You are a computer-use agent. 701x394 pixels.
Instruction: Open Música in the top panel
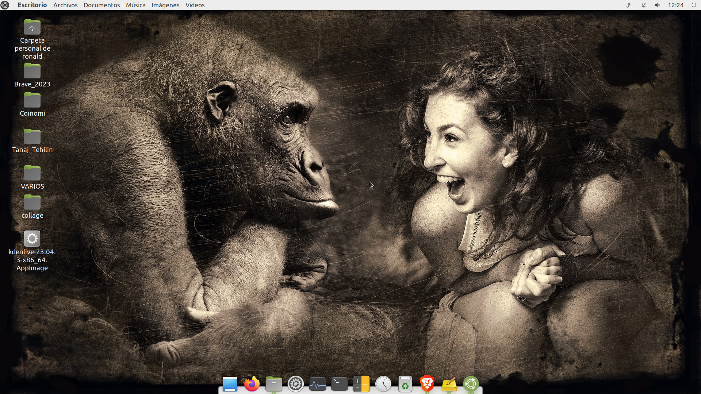point(135,5)
